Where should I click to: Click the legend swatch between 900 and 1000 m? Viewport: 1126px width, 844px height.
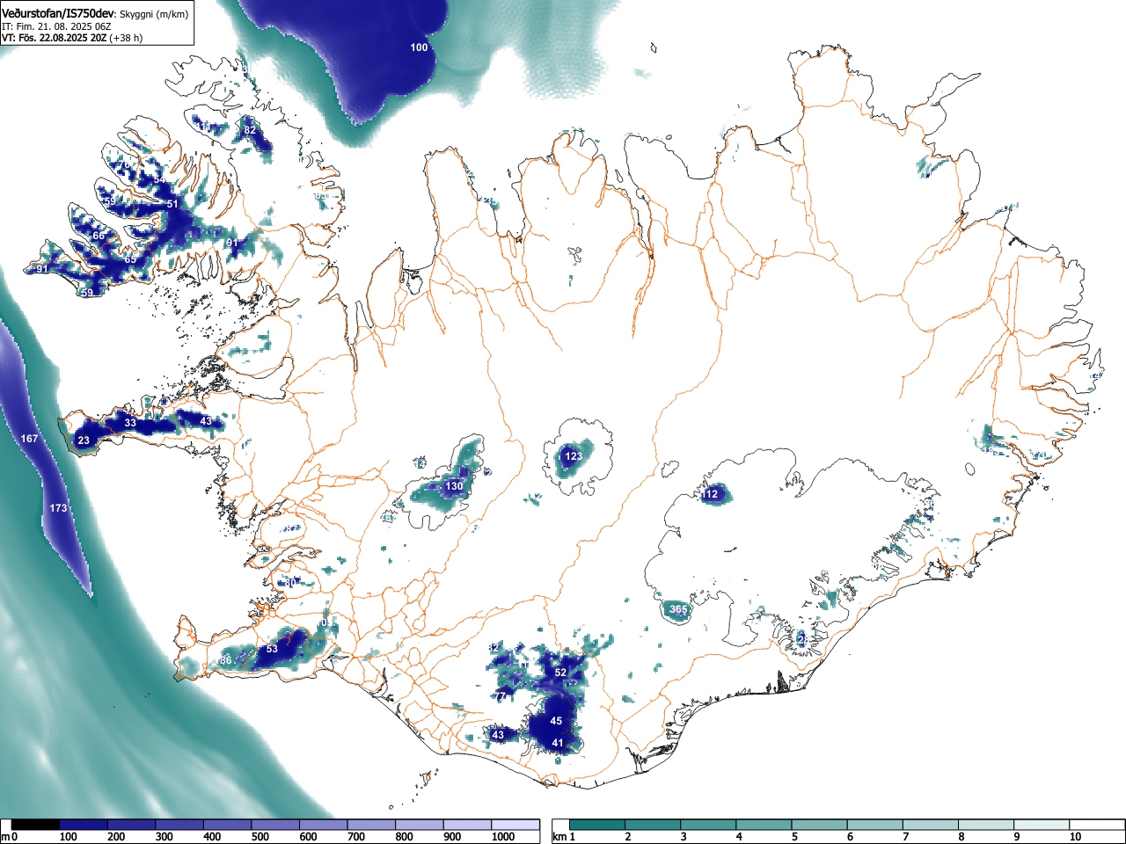[x=467, y=825]
